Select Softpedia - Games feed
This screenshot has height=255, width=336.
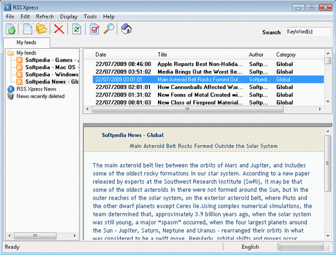tap(52, 60)
